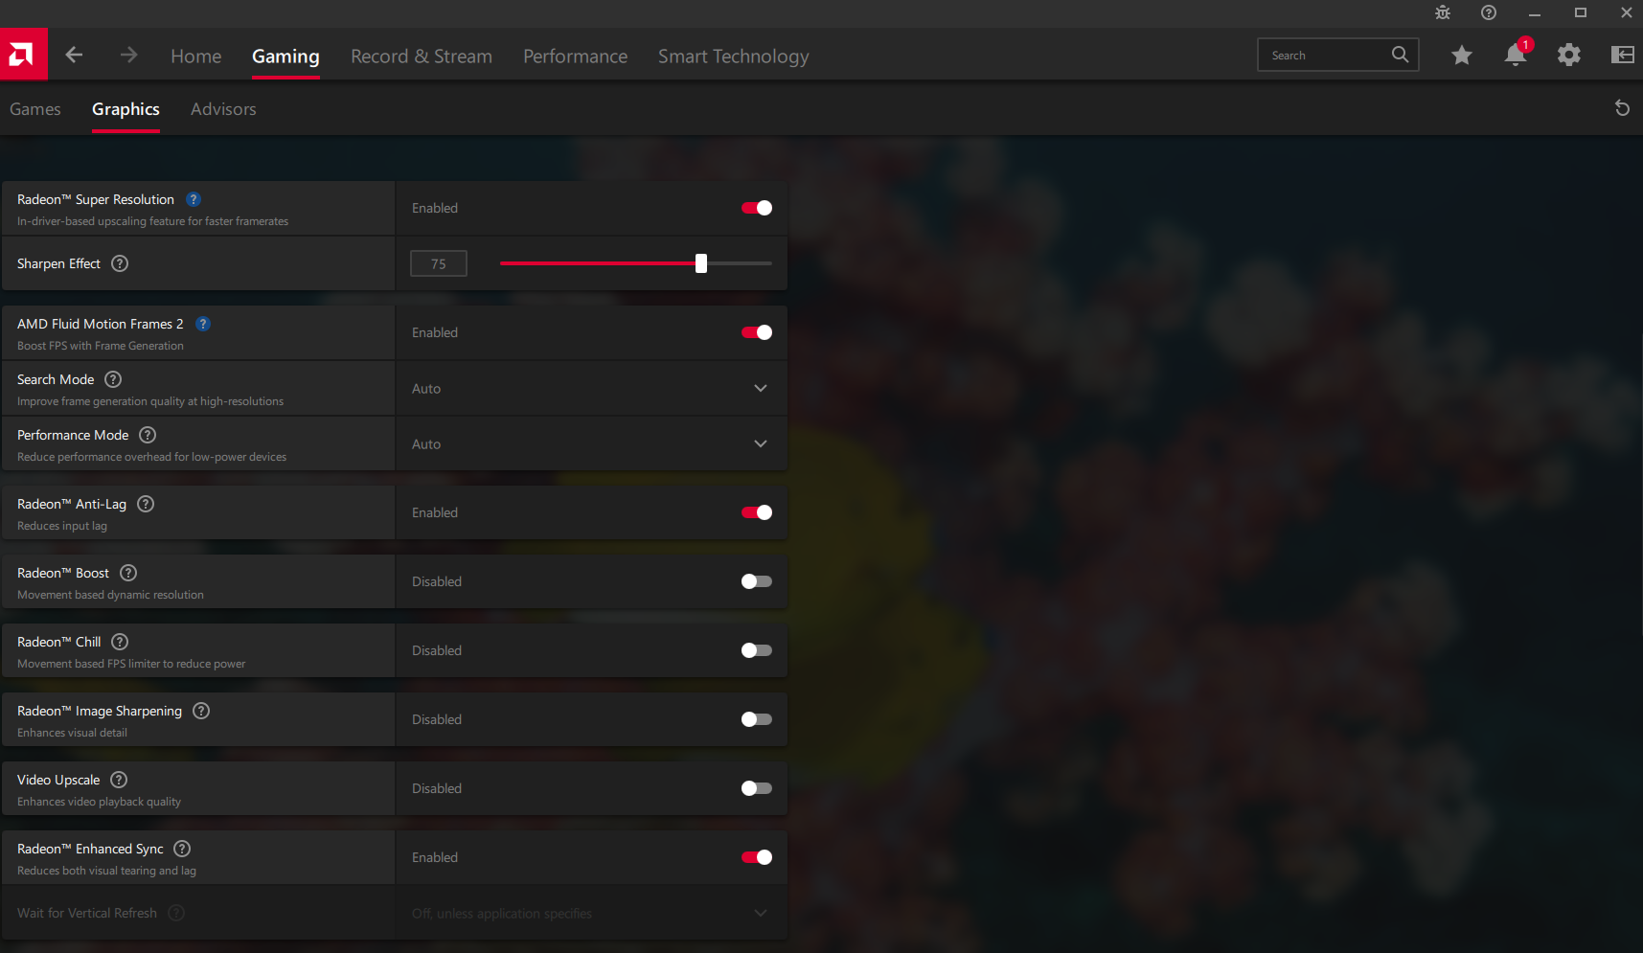Open settings gear icon
Image resolution: width=1643 pixels, height=953 pixels.
pyautogui.click(x=1569, y=55)
